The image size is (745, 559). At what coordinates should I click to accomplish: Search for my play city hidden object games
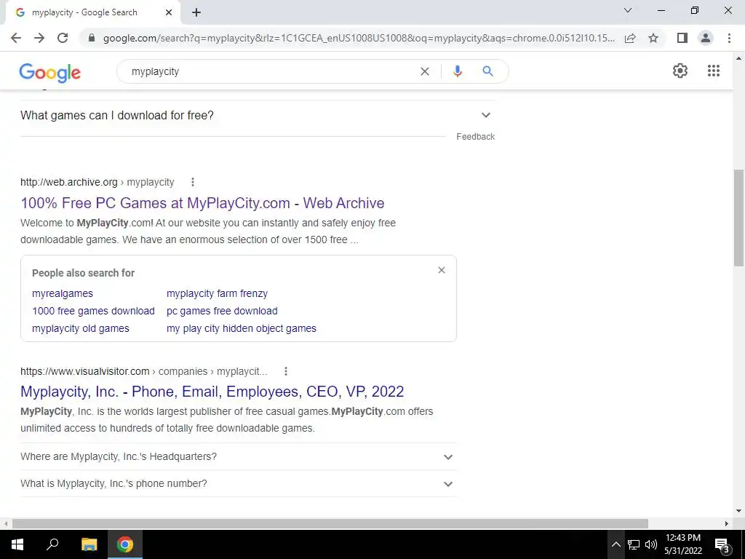coord(242,328)
